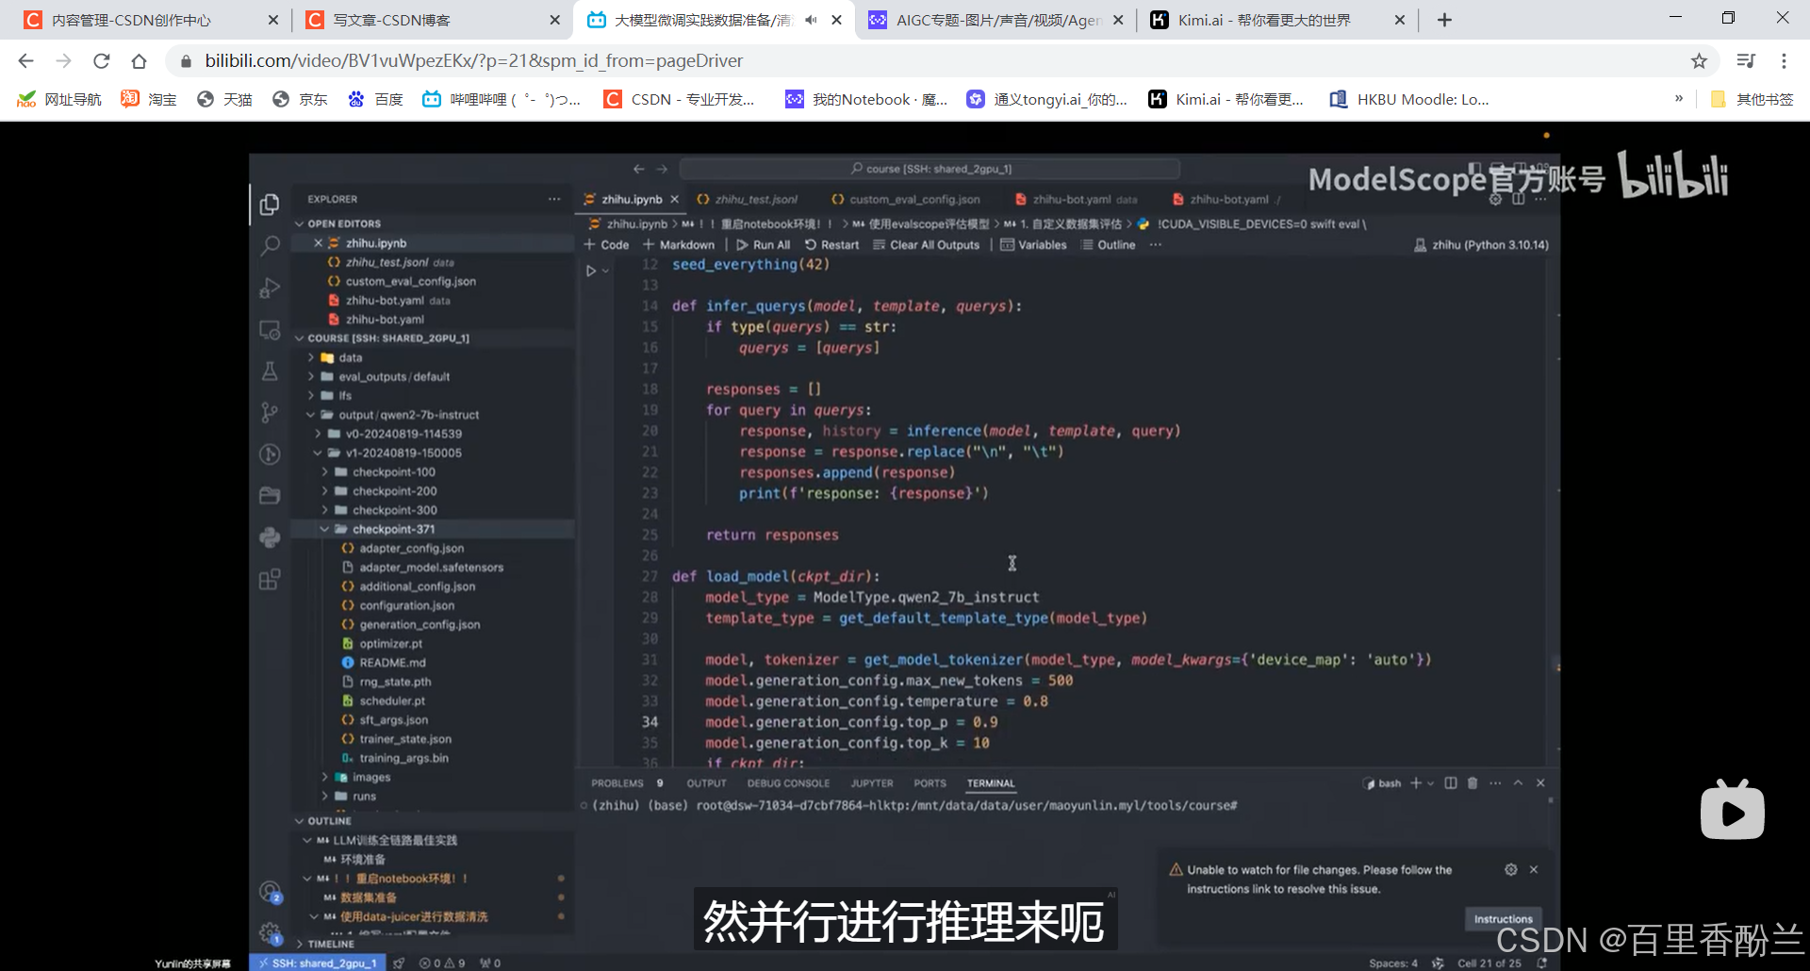
Task: Add a Code cell
Action: point(606,245)
